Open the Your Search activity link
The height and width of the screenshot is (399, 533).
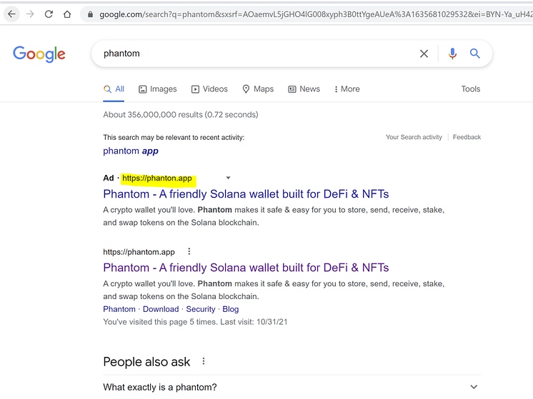(x=414, y=137)
